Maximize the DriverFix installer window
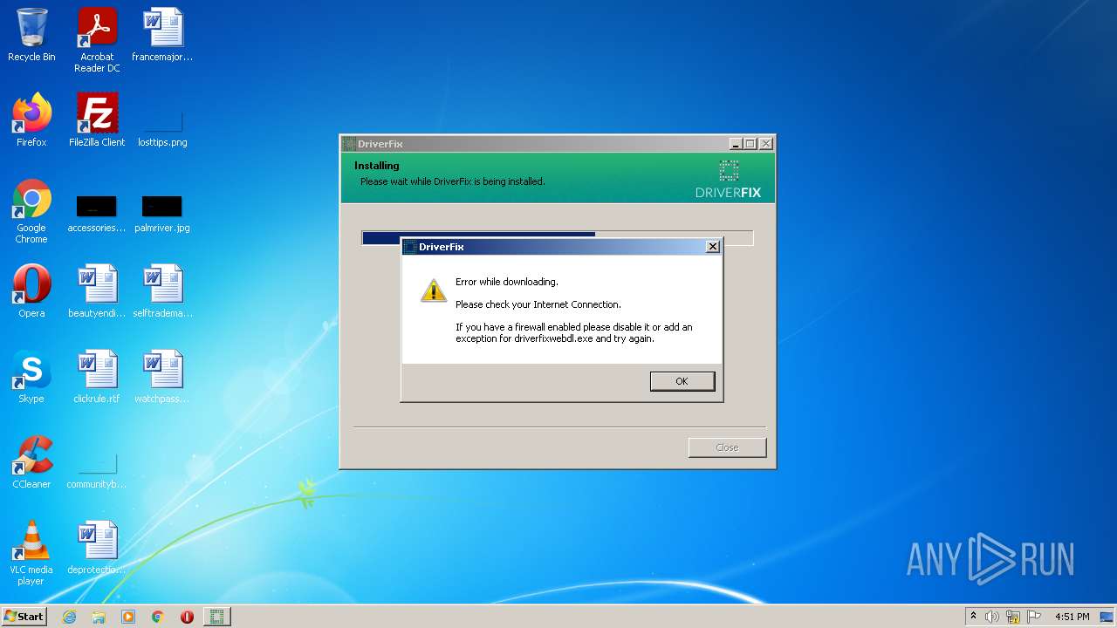 750,144
